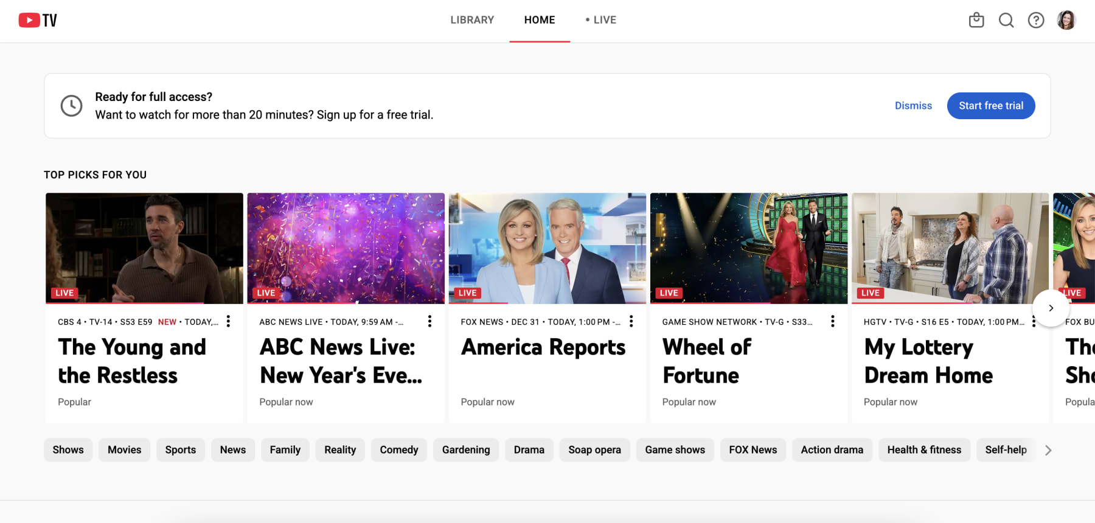
Task: Select the Game shows category chip
Action: click(675, 450)
